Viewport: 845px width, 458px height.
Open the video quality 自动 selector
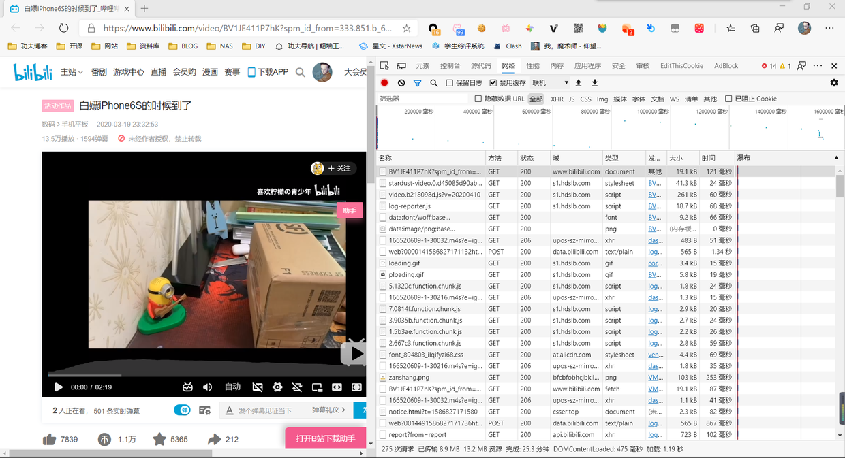(233, 387)
